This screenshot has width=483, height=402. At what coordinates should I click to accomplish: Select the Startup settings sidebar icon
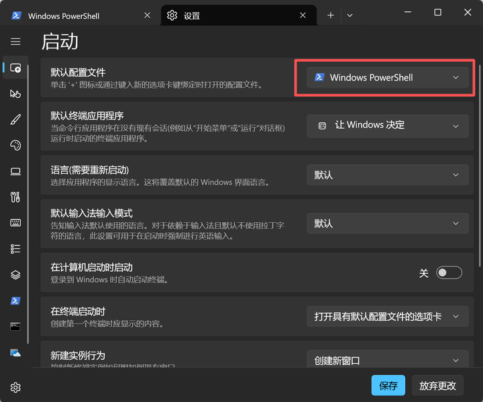tap(15, 68)
